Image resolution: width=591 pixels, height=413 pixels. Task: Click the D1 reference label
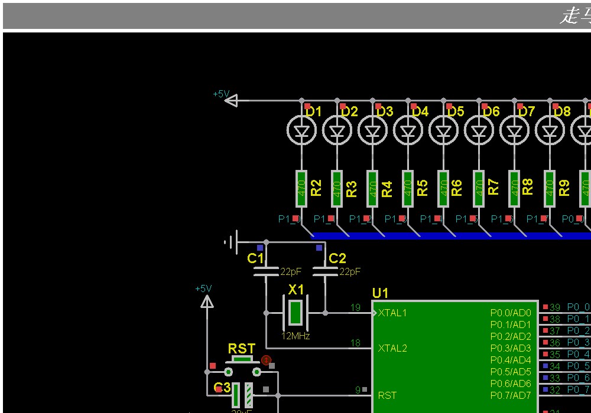tap(313, 112)
